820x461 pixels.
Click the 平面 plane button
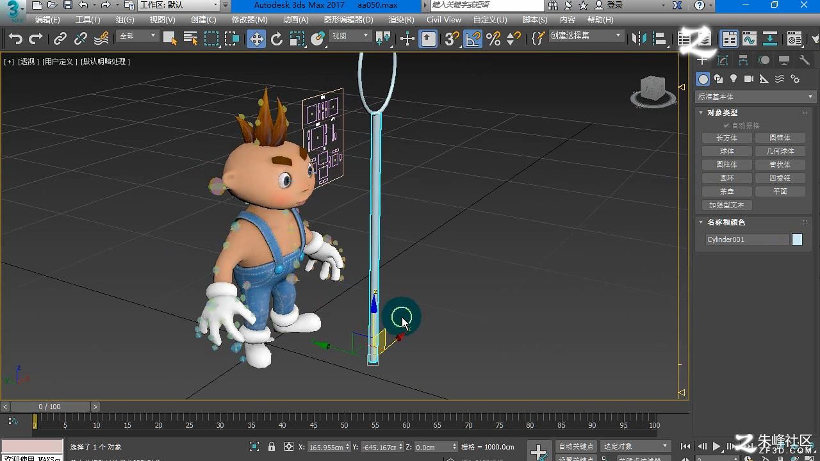tap(780, 191)
